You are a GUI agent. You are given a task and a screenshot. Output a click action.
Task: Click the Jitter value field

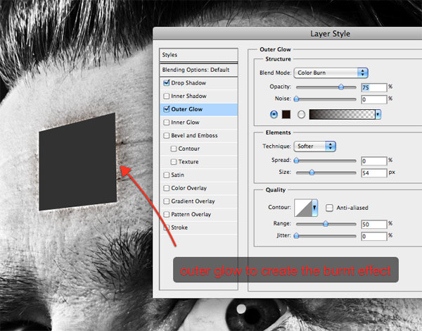pos(374,237)
